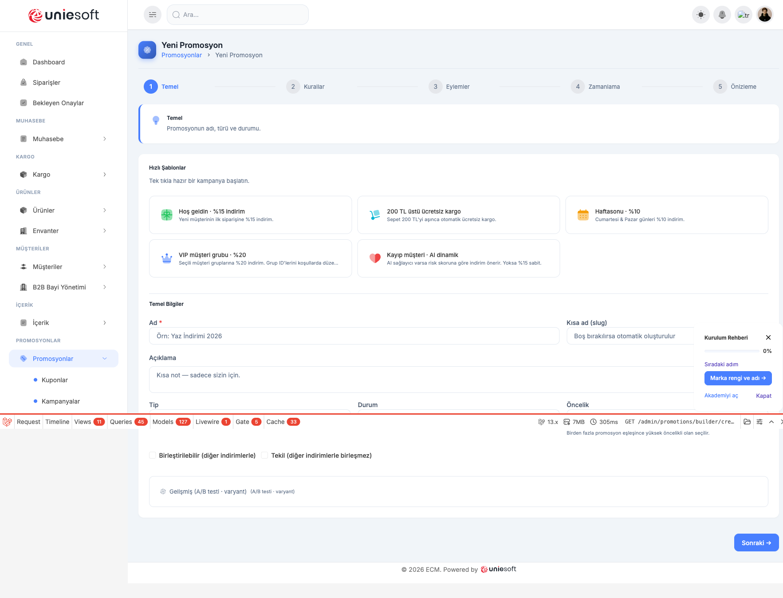Click Akademiyi aç link

(x=721, y=396)
